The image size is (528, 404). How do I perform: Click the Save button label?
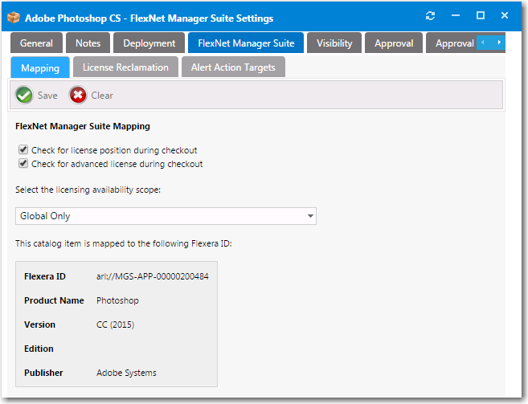pos(47,96)
